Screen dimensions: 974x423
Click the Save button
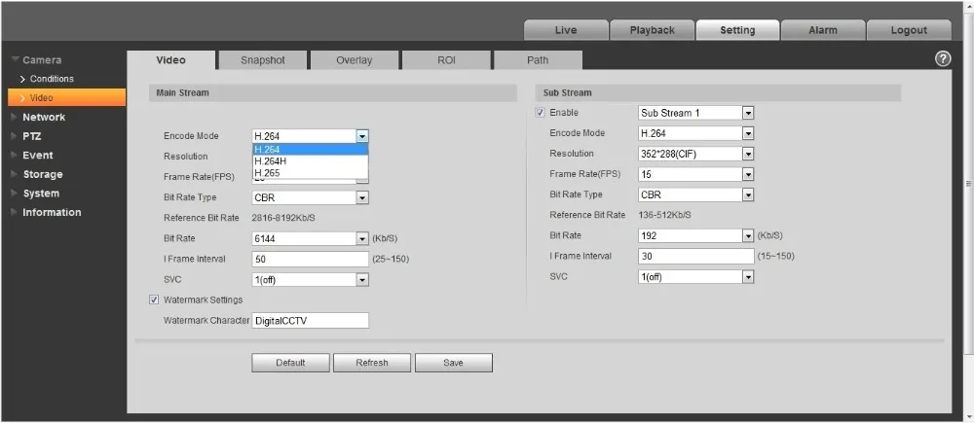click(454, 363)
